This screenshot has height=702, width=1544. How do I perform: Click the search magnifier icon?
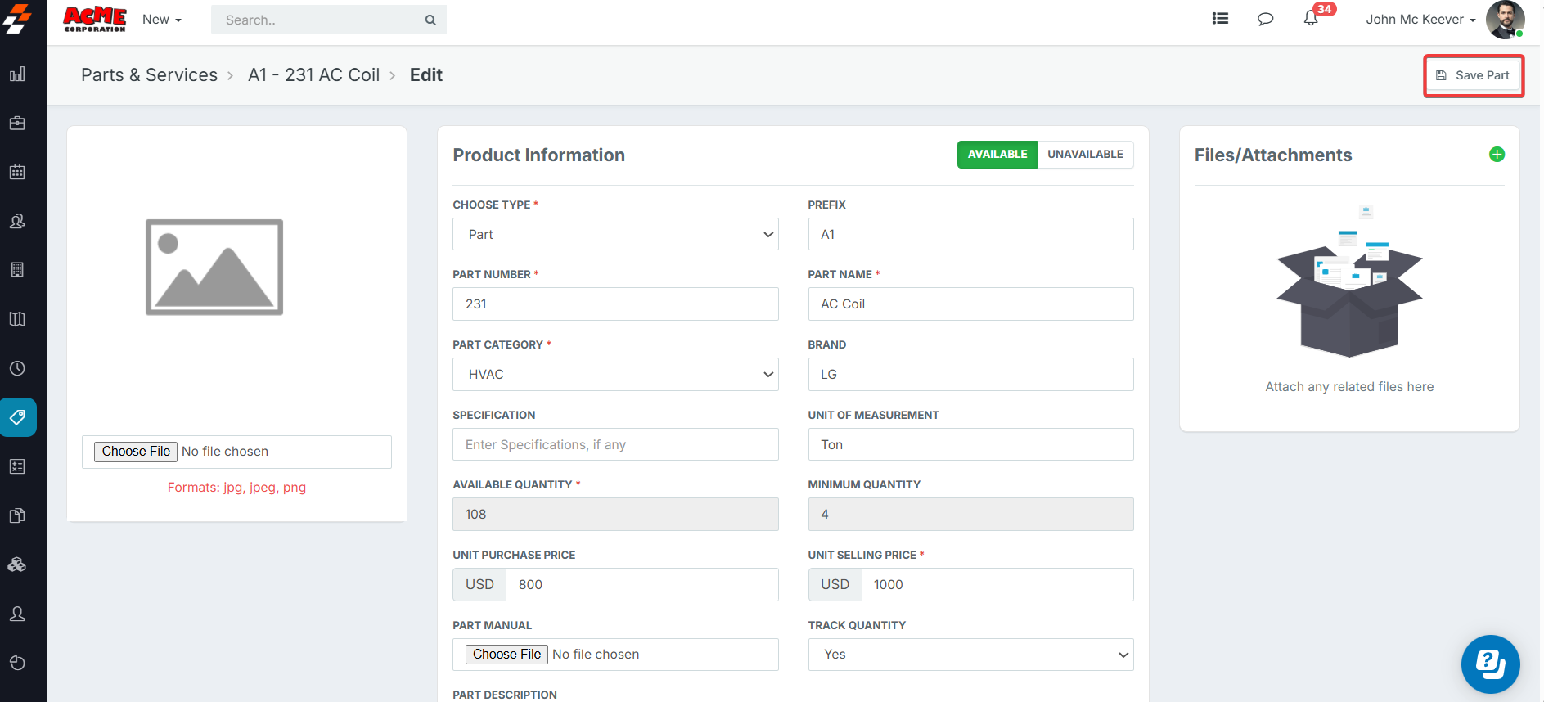tap(430, 20)
